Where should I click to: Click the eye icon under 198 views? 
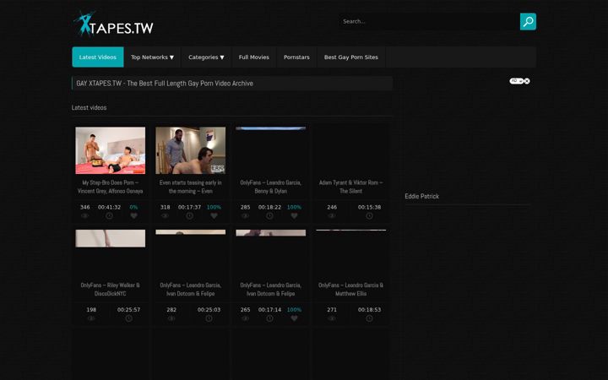pos(91,318)
